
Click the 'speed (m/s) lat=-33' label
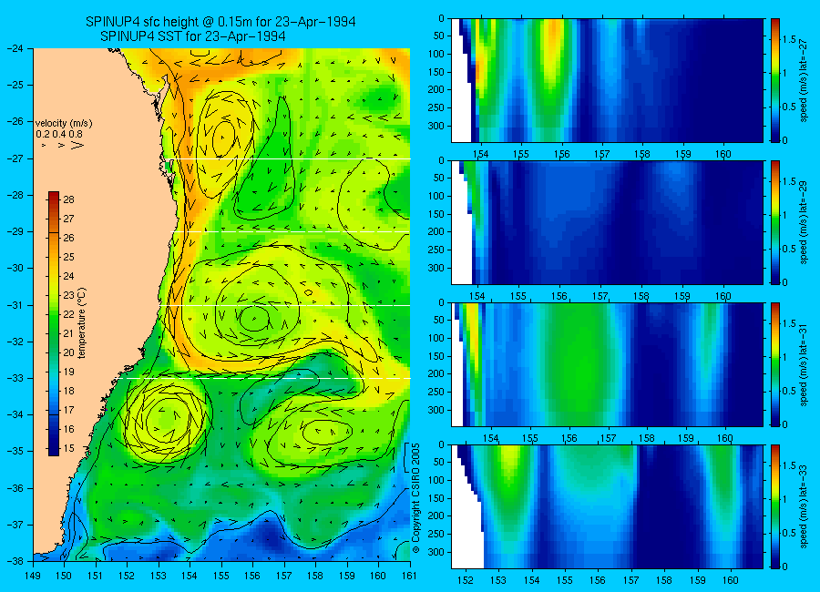tap(805, 505)
